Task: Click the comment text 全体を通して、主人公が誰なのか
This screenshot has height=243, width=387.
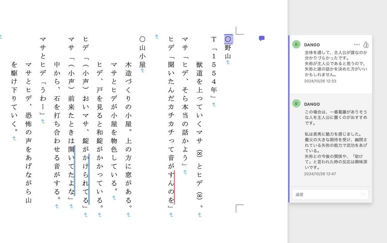Action: point(336,53)
